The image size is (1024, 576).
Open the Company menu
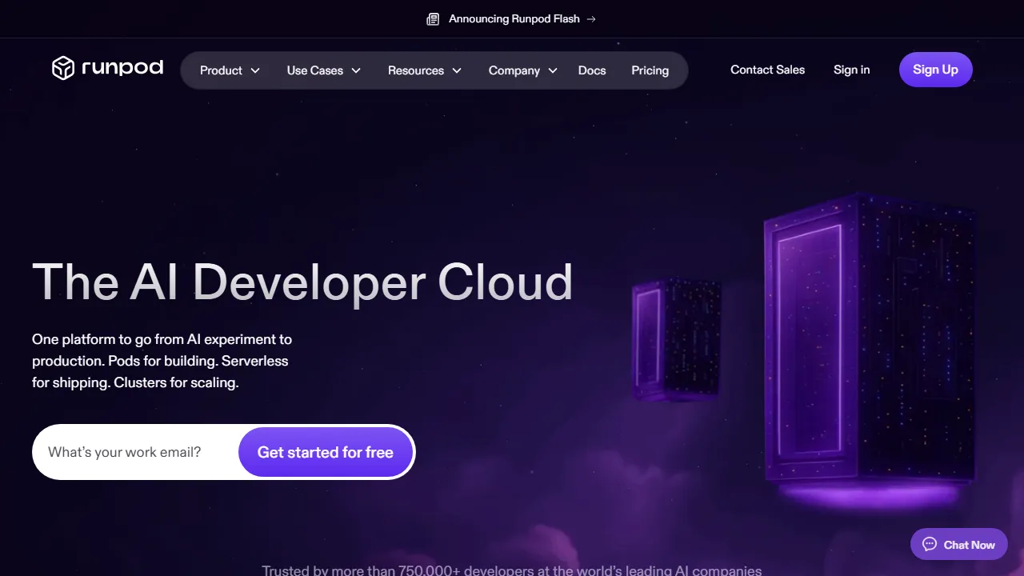(523, 70)
